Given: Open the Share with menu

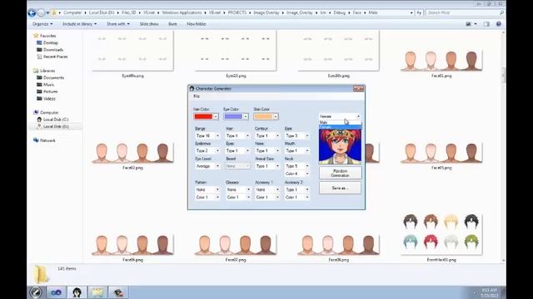Looking at the screenshot, I should pyautogui.click(x=118, y=24).
